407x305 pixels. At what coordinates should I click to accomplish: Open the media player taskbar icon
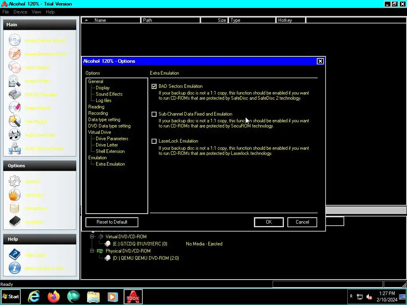[112, 297]
